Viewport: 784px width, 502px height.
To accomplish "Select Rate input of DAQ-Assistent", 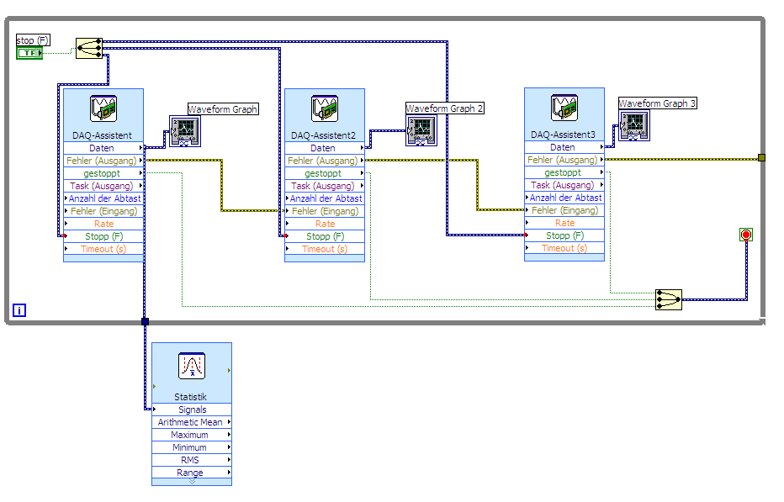I will pyautogui.click(x=103, y=224).
